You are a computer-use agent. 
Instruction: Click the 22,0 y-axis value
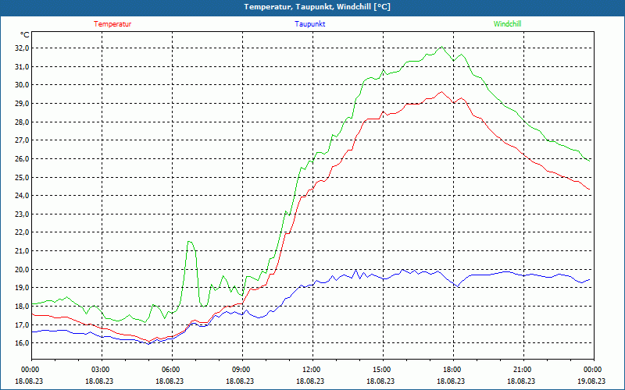tap(23, 232)
